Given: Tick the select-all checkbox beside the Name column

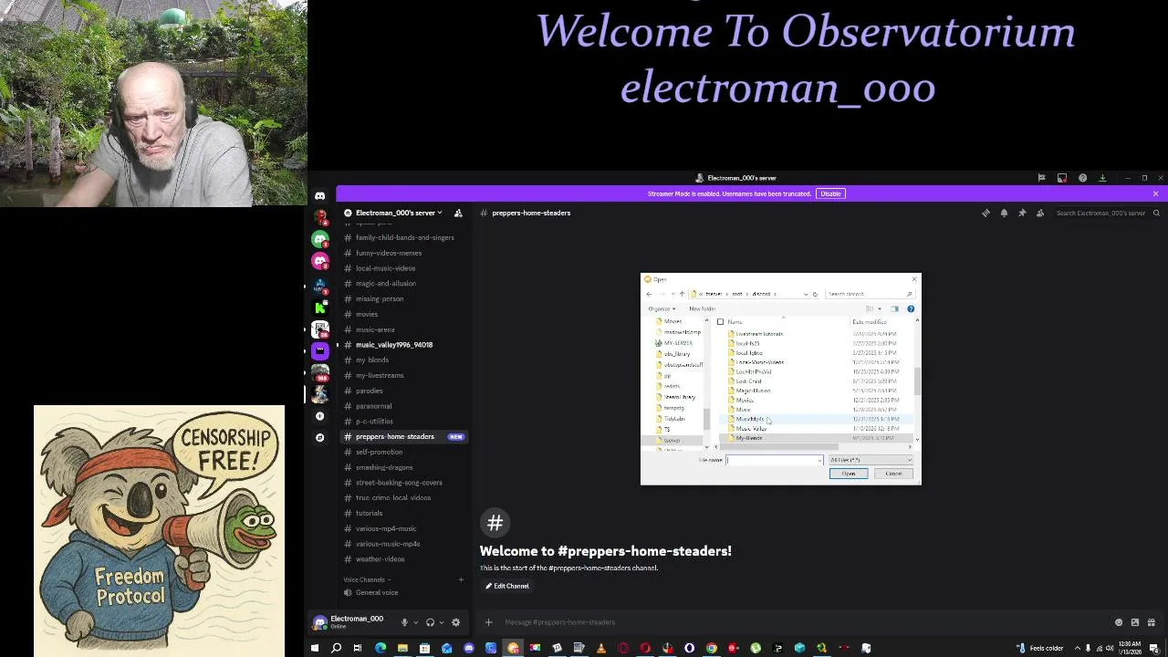Looking at the screenshot, I should point(720,321).
